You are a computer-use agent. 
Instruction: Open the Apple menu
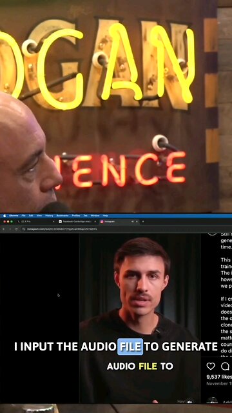(5, 216)
